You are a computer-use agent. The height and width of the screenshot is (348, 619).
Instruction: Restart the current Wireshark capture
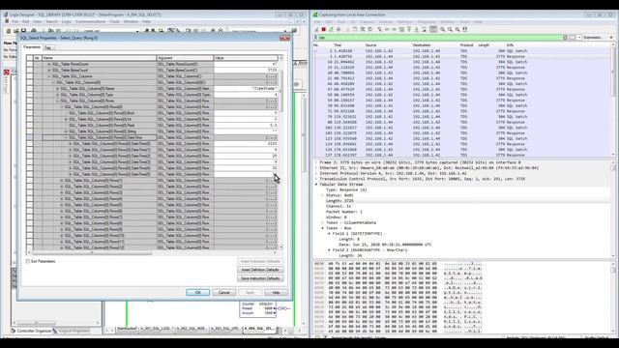point(331,30)
